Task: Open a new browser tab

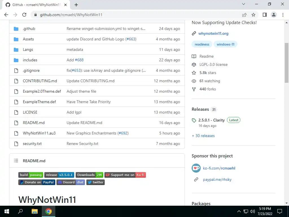Action: 76,5
